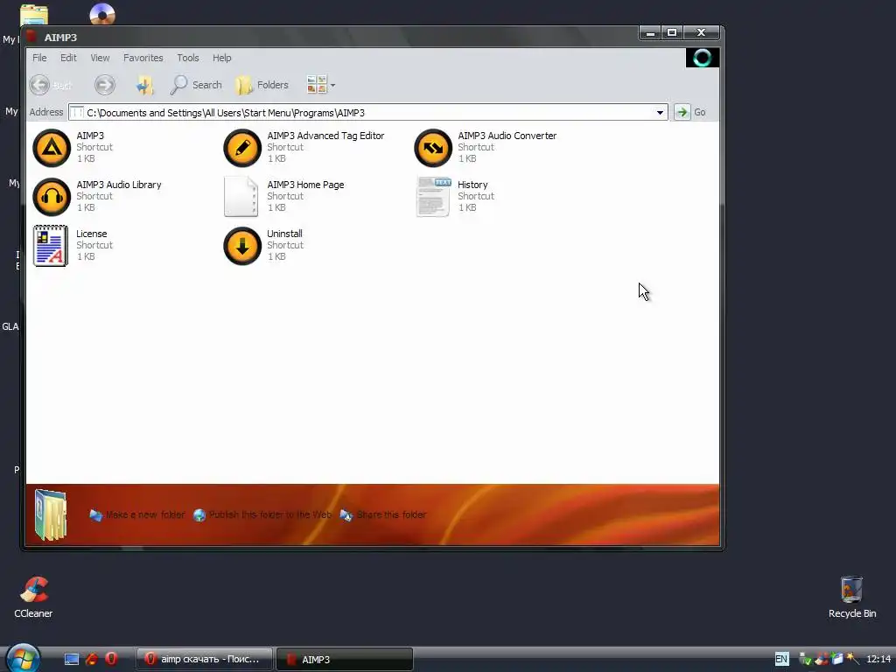Click the AIMP3 Advanced Tag Editor name
The image size is (896, 672).
click(325, 136)
